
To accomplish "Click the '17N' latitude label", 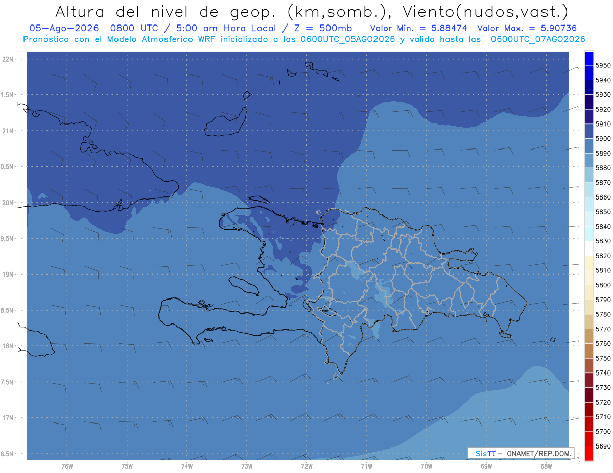I will click(x=8, y=418).
